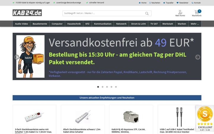Select third carousel dot indicator
The image size is (214, 134).
tap(107, 87)
